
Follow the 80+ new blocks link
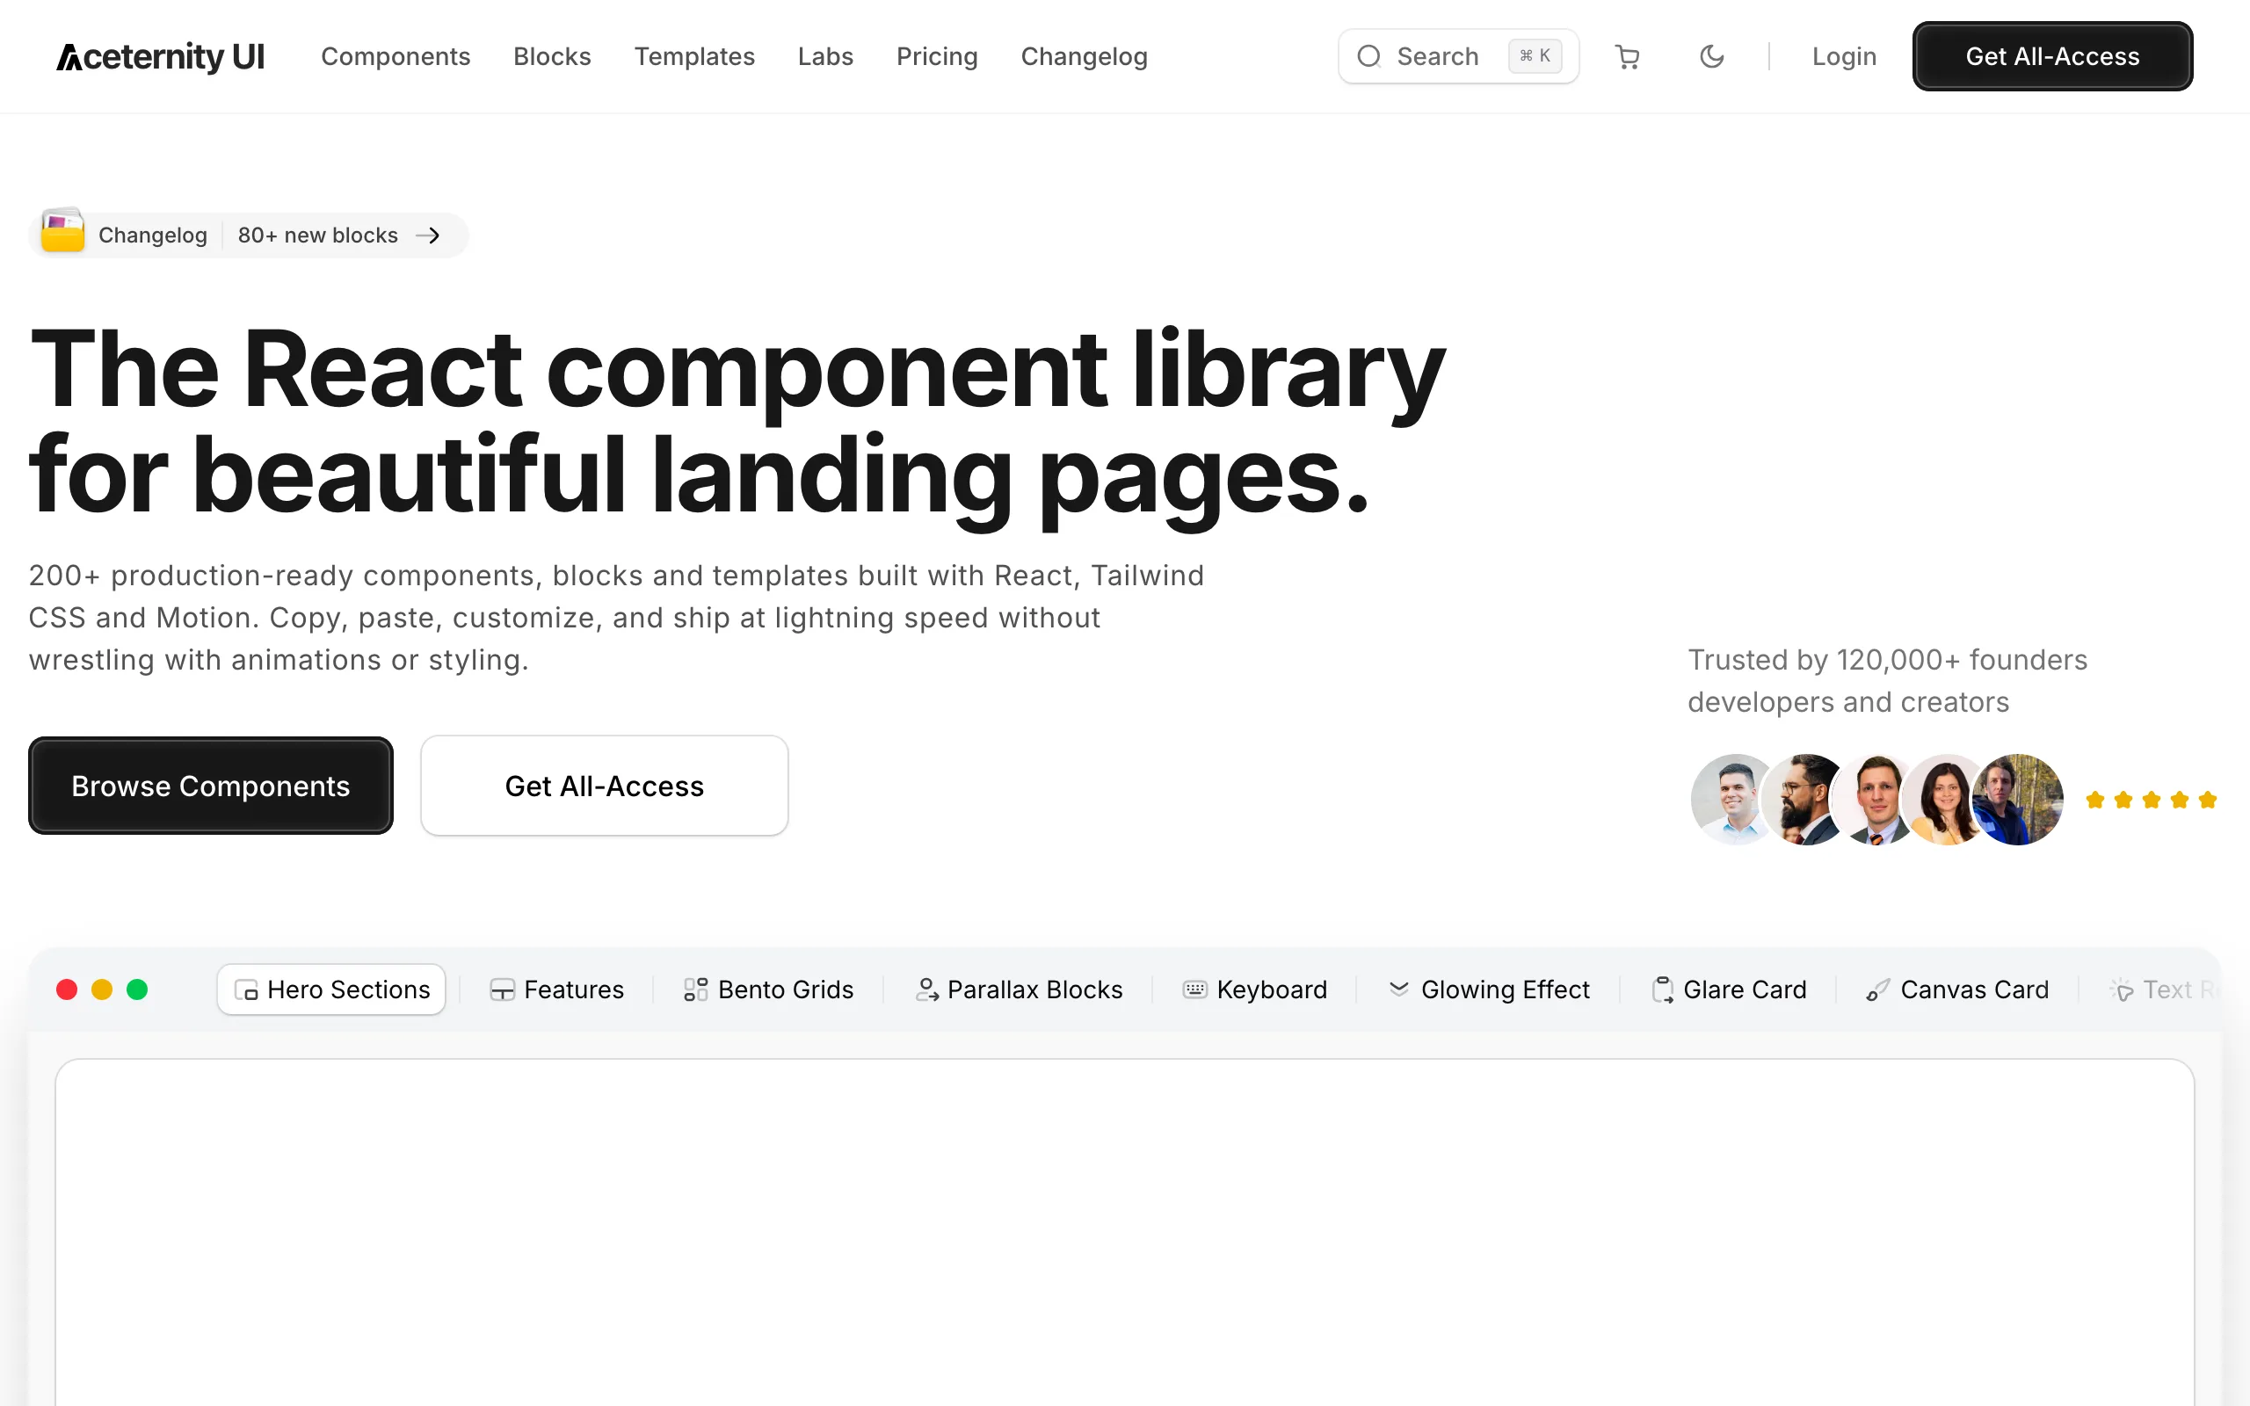point(318,236)
